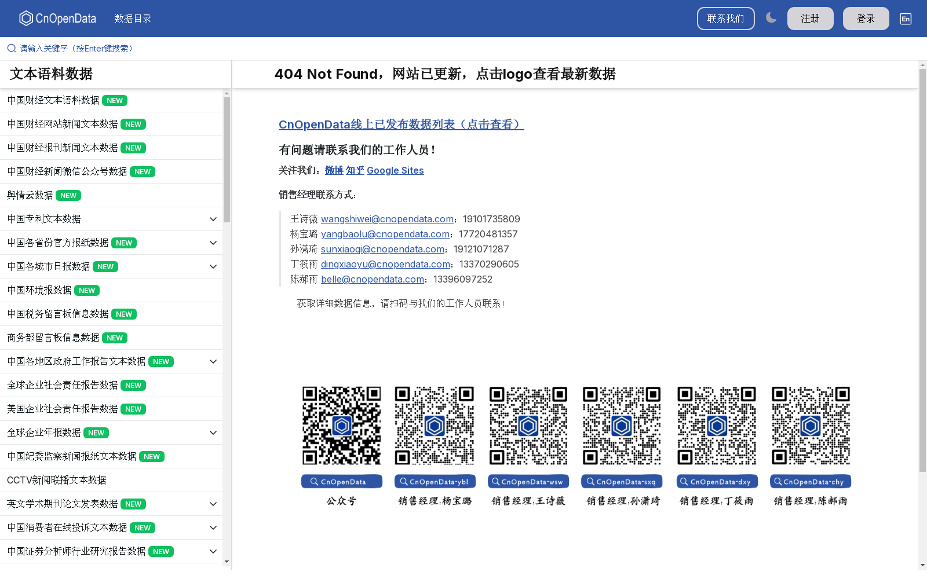Expand 中国各城市日报数据 chevron
Screen dimensions: 927x579
213,266
